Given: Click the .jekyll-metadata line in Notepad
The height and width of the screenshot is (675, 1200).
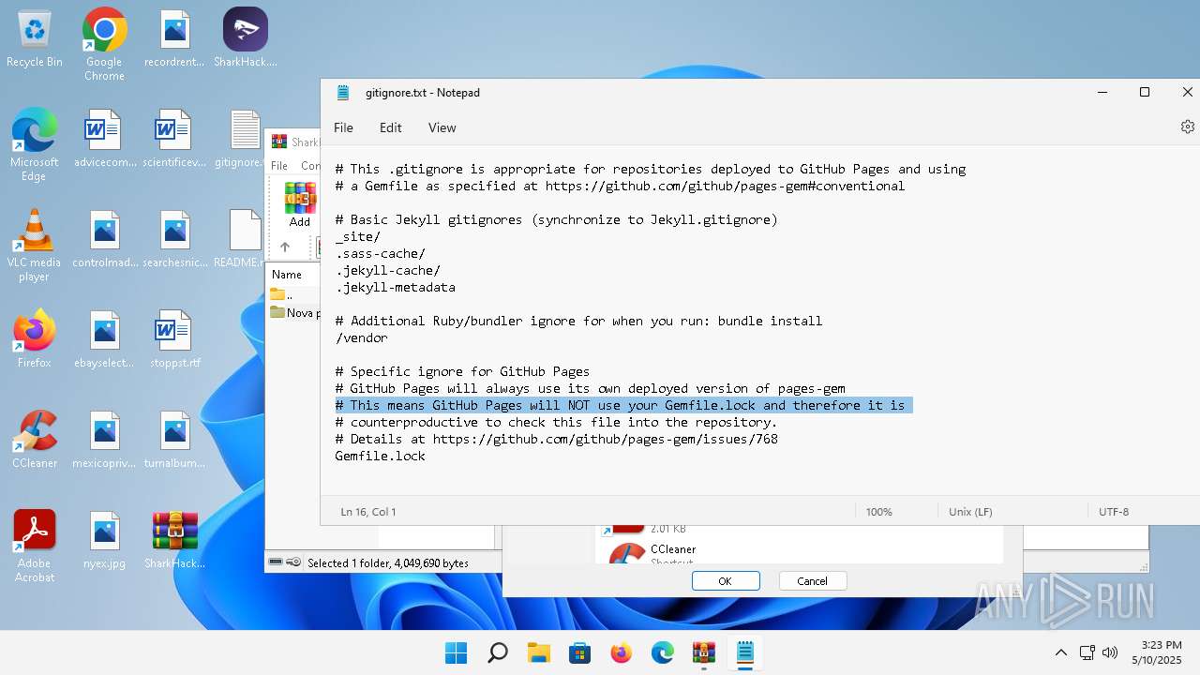Looking at the screenshot, I should [395, 287].
